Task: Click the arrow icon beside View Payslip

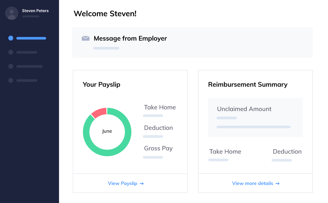Action: (x=141, y=183)
